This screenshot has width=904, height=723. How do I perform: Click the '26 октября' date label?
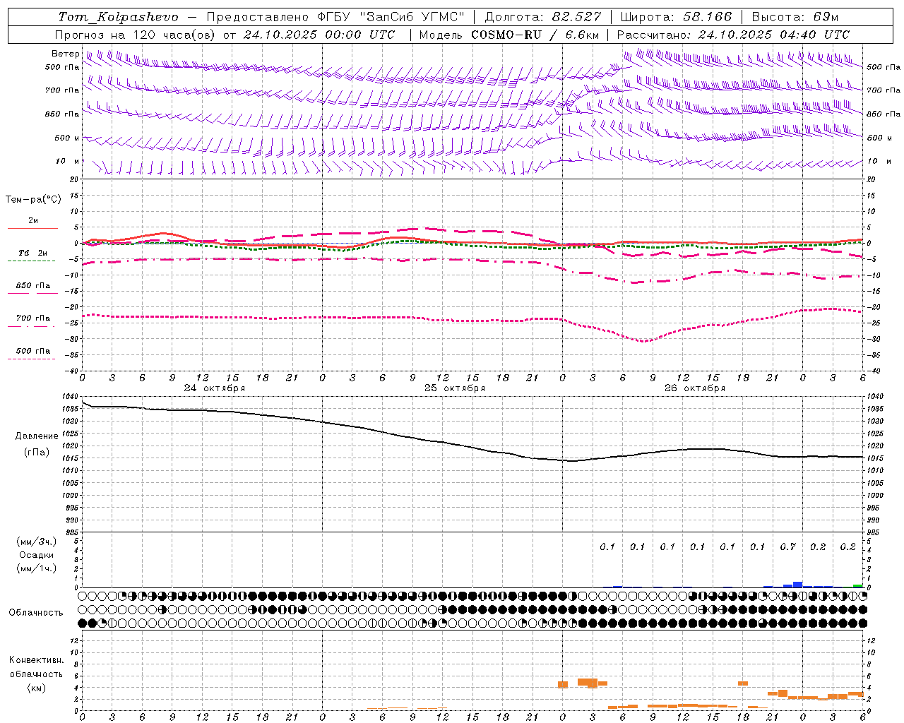tap(695, 388)
